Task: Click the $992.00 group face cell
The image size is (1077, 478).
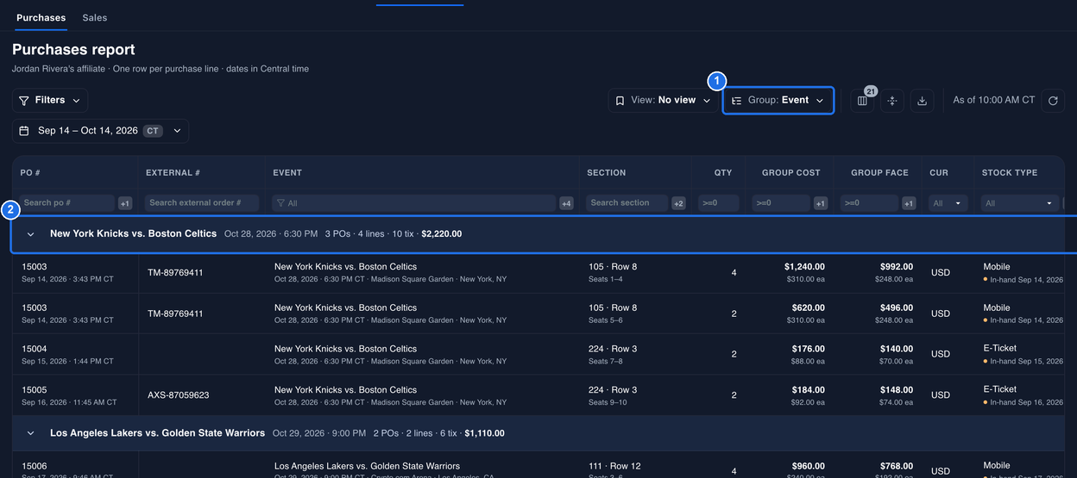Action: pos(897,267)
